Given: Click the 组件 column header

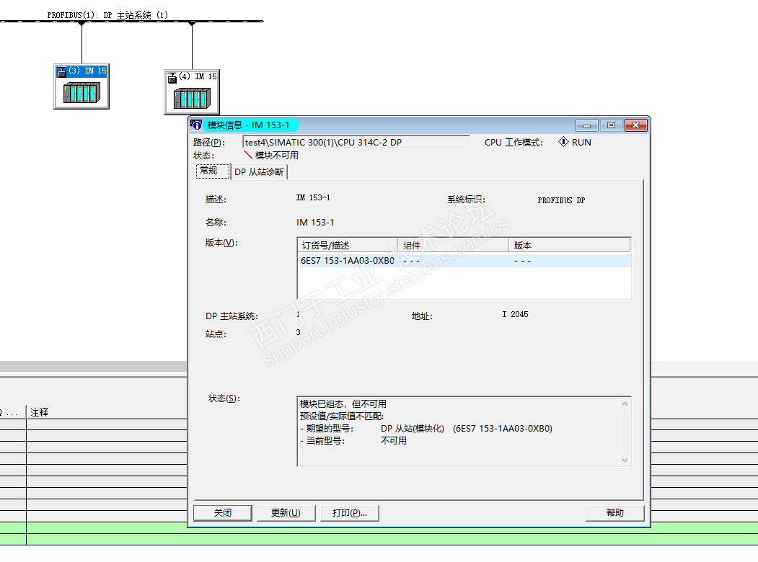Looking at the screenshot, I should point(453,245).
